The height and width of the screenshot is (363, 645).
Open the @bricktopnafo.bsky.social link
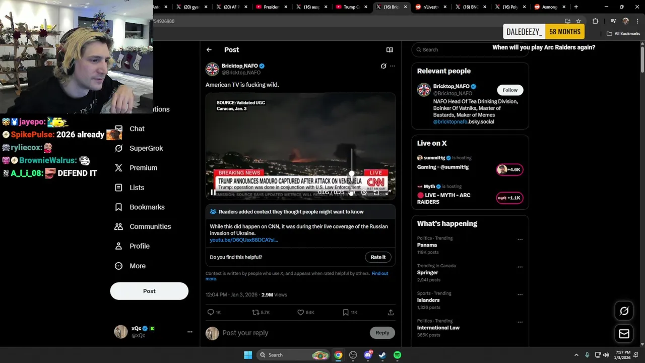point(464,122)
